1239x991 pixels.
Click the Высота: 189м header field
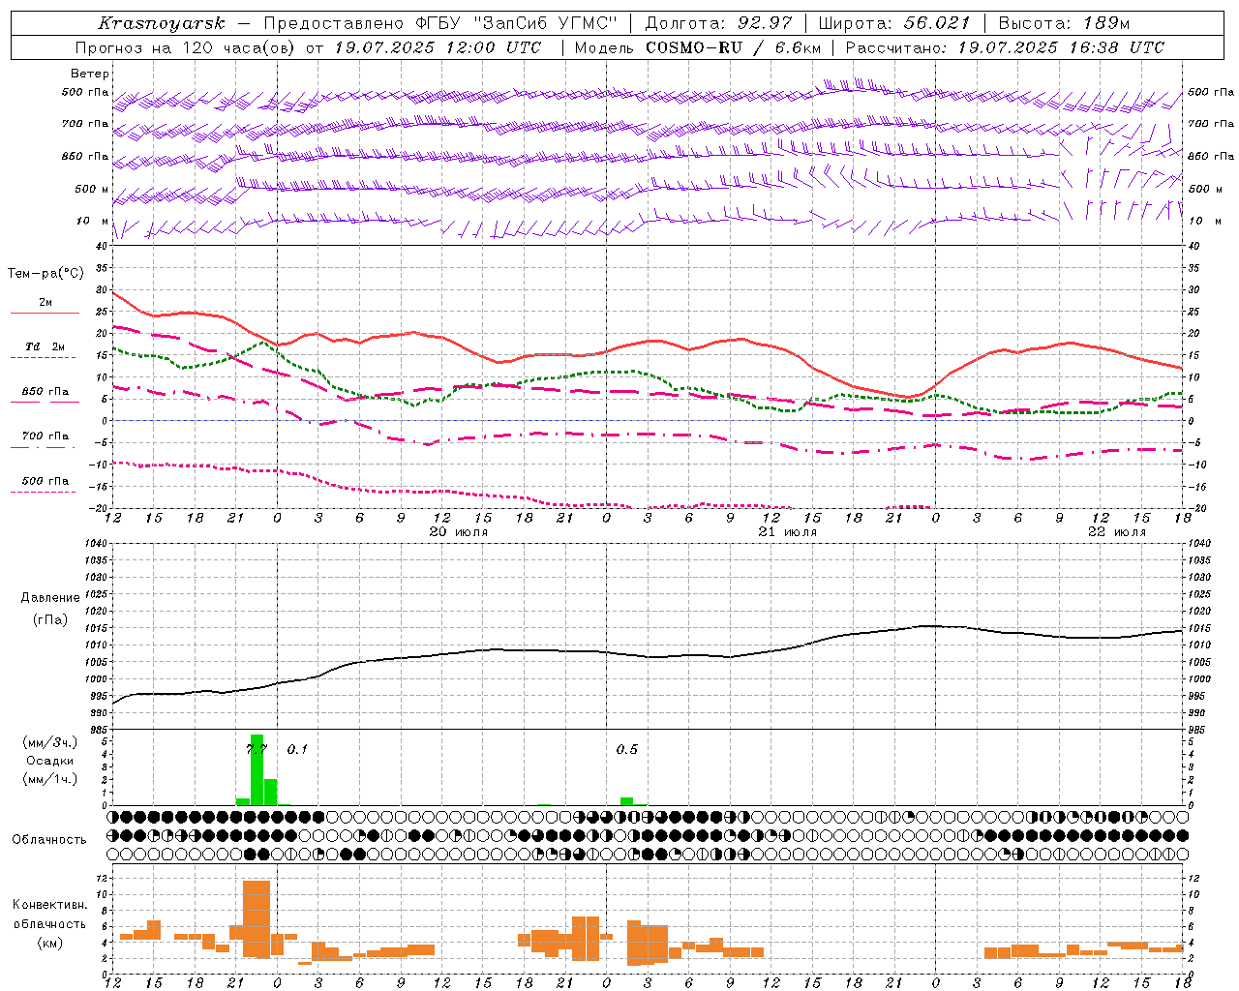click(x=1063, y=23)
